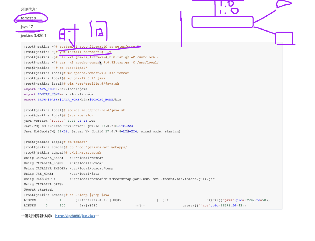315x241 pixels.
Task: Click the LISTEN line with port 8005
Action: click(x=147, y=200)
